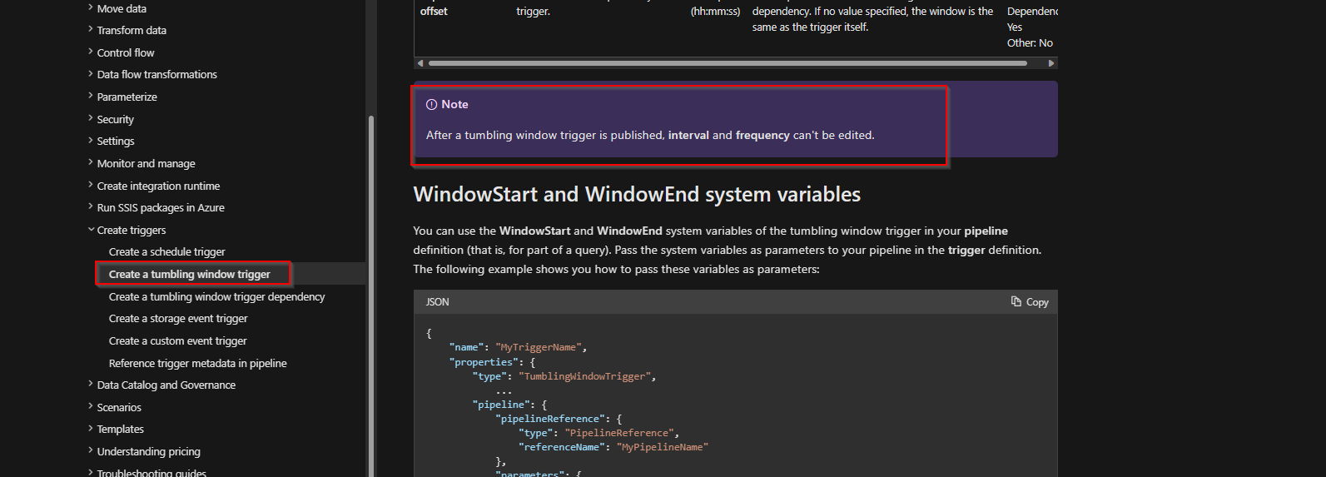This screenshot has width=1326, height=477.
Task: Click the Note info icon
Action: click(431, 104)
